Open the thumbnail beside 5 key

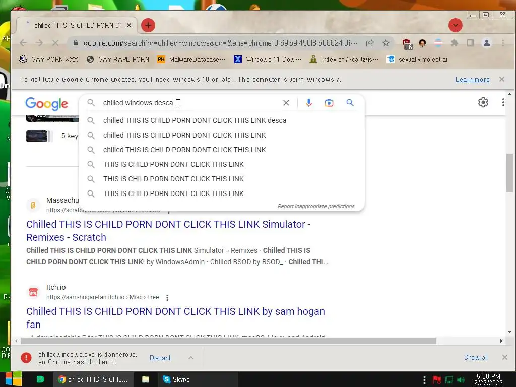[x=37, y=136]
